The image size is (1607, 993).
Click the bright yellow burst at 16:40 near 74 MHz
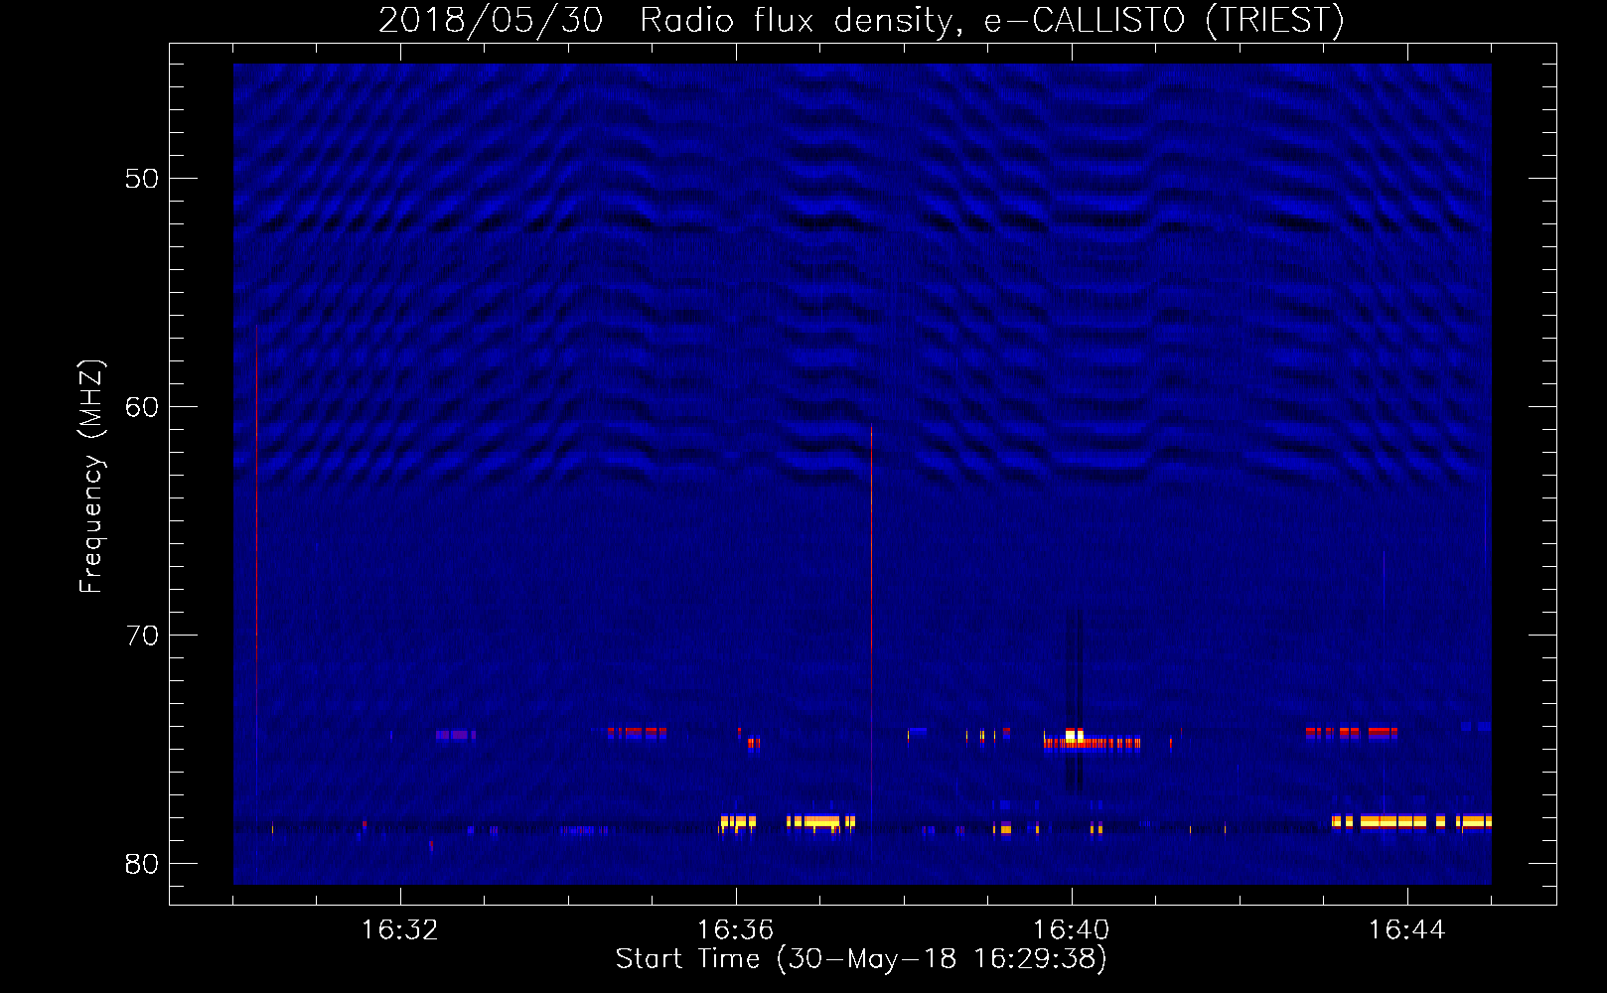(1074, 736)
